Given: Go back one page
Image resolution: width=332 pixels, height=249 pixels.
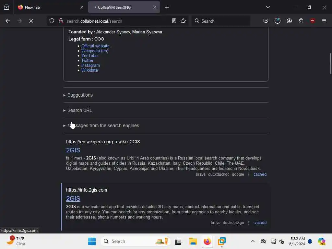Looking at the screenshot, I should 8,21.
